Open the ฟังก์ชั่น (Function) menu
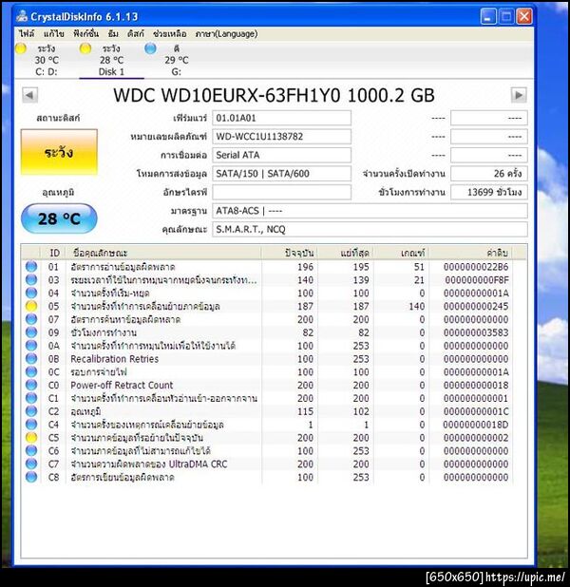 86,33
